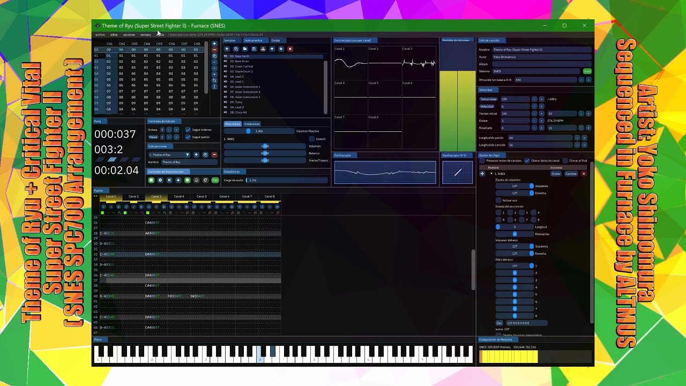Add new instrument plus icon
Screen dimensions: 686x386
pyautogui.click(x=227, y=49)
